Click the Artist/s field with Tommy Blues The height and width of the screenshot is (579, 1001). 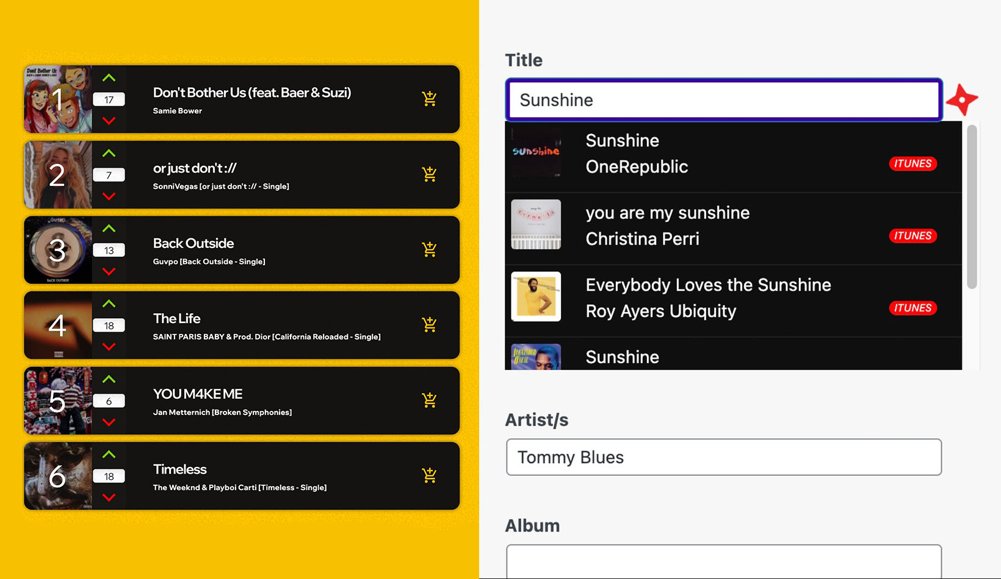click(x=723, y=457)
